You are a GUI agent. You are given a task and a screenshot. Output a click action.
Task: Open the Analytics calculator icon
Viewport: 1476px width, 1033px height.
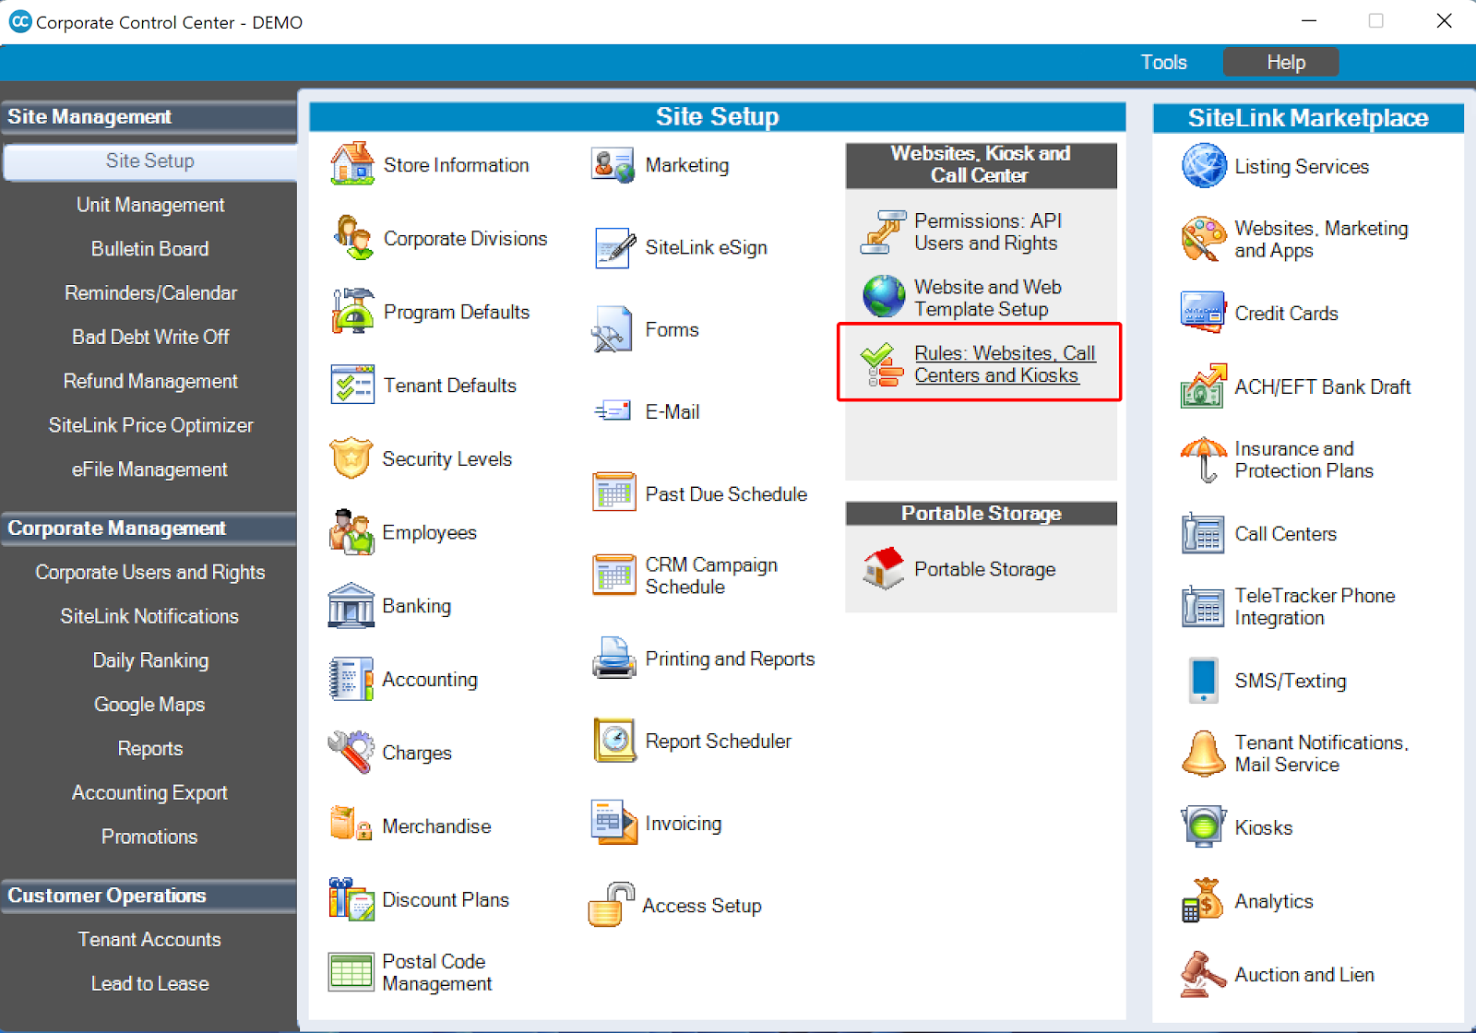(1203, 900)
